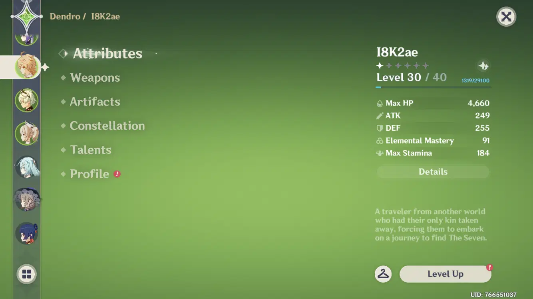Image resolution: width=533 pixels, height=299 pixels.
Task: Open the Artifacts menu
Action: (95, 102)
